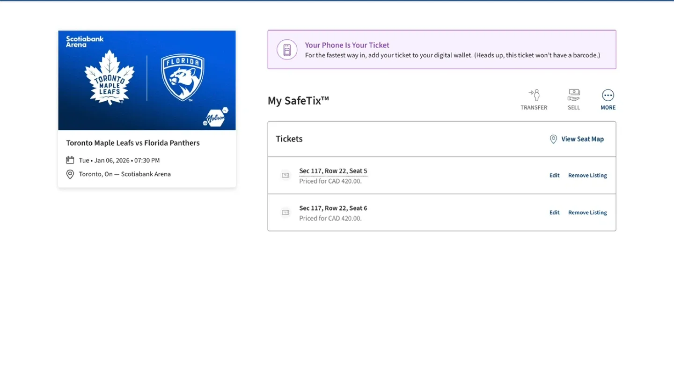Image resolution: width=674 pixels, height=371 pixels.
Task: Click the pin icon beside Scotiabank Arena
Action: click(x=70, y=174)
